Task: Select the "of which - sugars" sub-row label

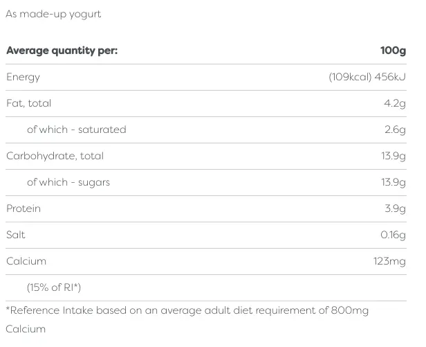Action: [68, 182]
